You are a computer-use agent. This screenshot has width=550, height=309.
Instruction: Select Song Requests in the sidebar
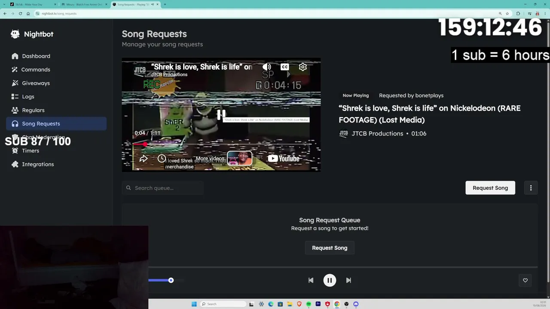tap(56, 124)
